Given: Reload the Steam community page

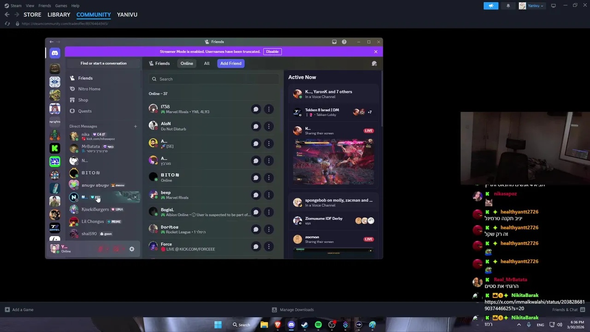Looking at the screenshot, I should coord(7,24).
